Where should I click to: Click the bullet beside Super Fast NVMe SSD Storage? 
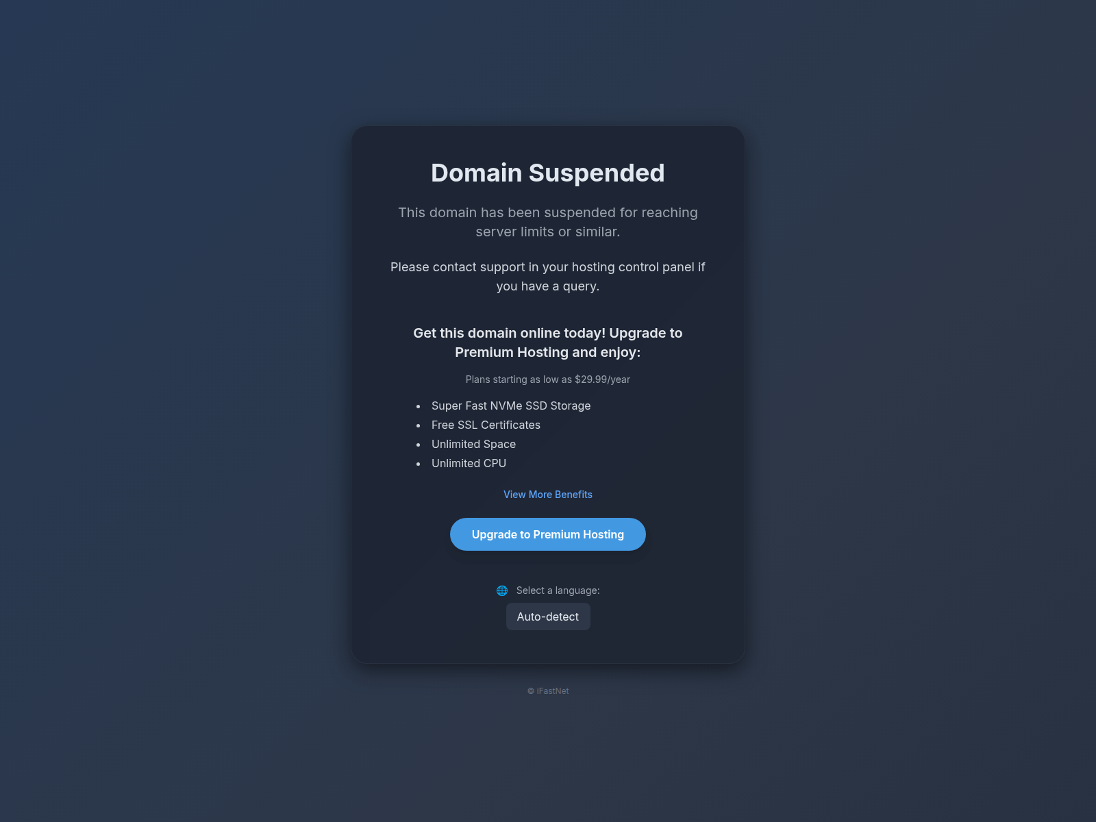coord(419,406)
